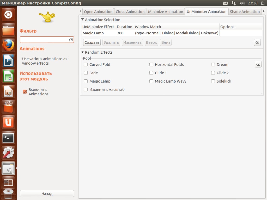This screenshot has height=200, width=267.
Task: Open LibreOffice Calc from the launcher
Action: pos(8,76)
